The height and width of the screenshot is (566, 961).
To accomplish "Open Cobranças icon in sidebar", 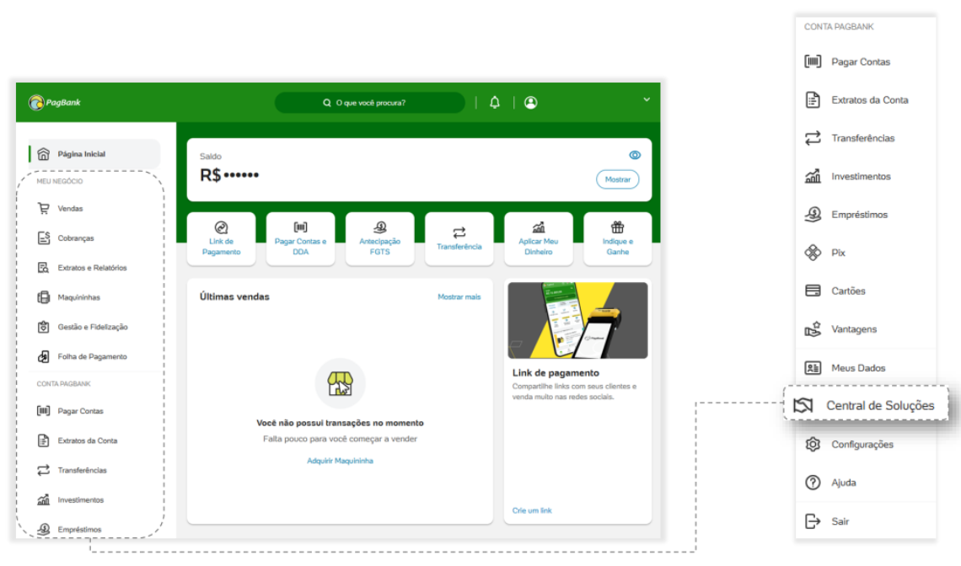I will click(x=44, y=238).
